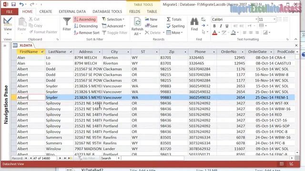
Task: Switch to the CREATE tab
Action: (46, 11)
